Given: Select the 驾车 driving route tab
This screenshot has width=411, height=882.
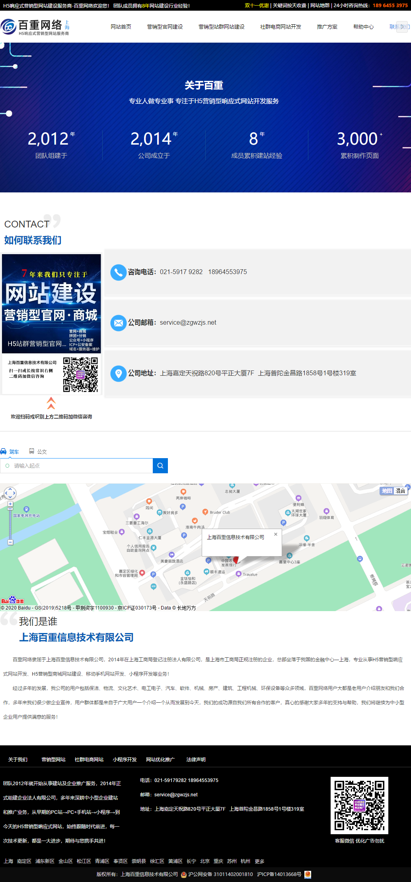Looking at the screenshot, I should tap(10, 451).
